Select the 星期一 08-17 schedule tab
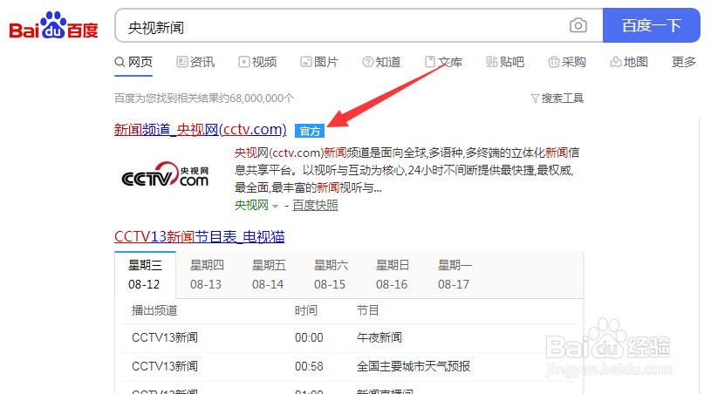The height and width of the screenshot is (394, 711). [x=455, y=275]
